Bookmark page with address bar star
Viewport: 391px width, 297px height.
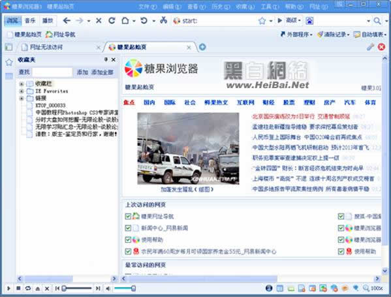pyautogui.click(x=262, y=21)
